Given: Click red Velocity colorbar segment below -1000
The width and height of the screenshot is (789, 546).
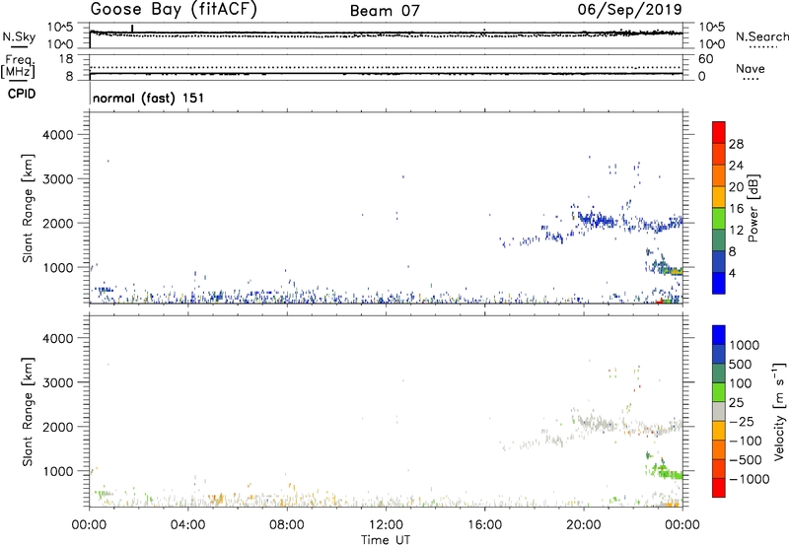Looking at the screenshot, I should (719, 488).
